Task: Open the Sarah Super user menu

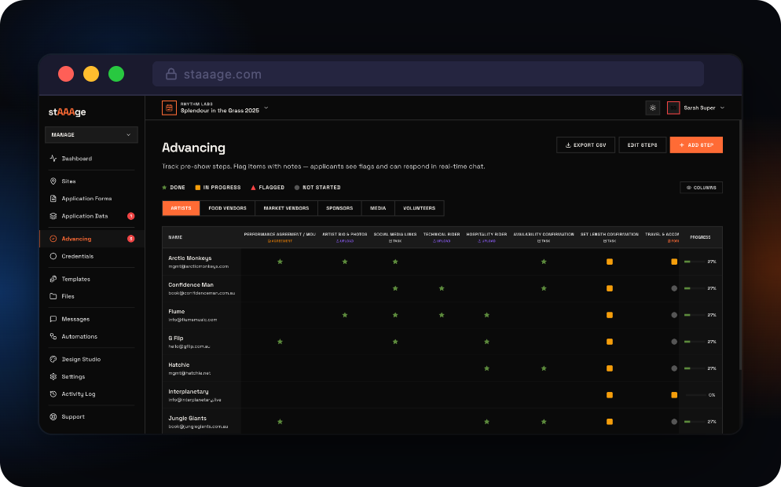Action: point(696,108)
